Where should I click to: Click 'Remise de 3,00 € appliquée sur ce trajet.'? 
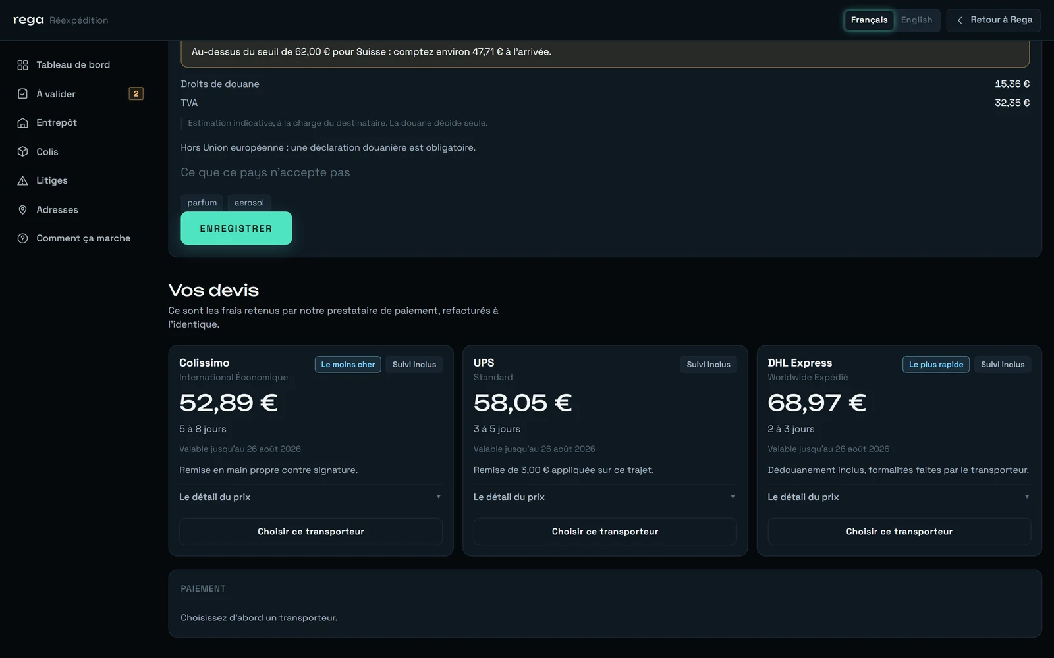(564, 470)
